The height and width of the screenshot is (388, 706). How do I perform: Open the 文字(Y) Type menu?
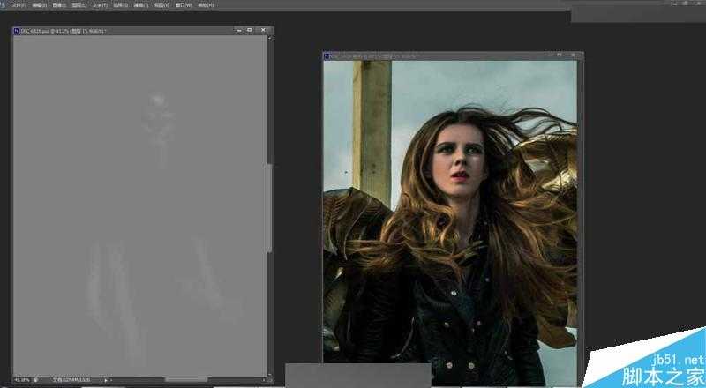[x=100, y=4]
